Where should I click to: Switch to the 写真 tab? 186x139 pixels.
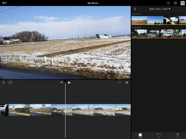click(x=159, y=136)
